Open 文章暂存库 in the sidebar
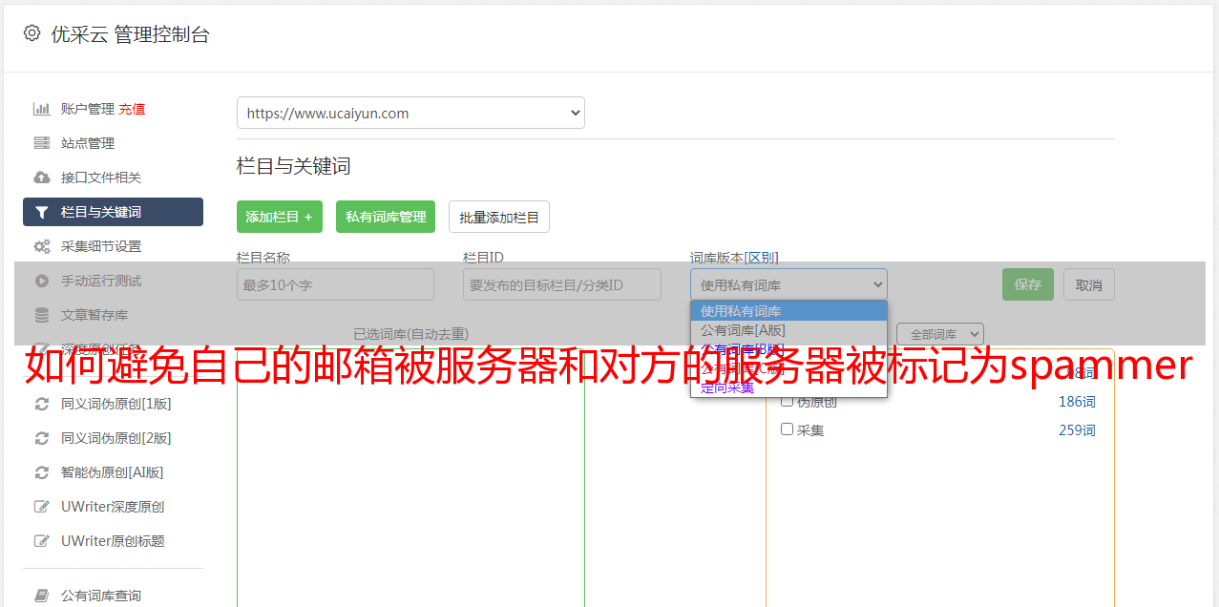The height and width of the screenshot is (607, 1219). point(95,315)
